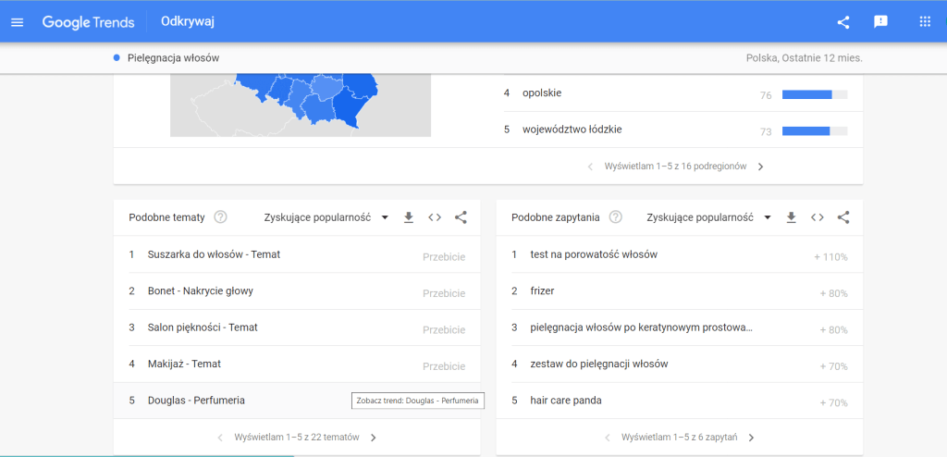947x457 pixels.
Task: Open the send feedback icon
Action: [880, 22]
